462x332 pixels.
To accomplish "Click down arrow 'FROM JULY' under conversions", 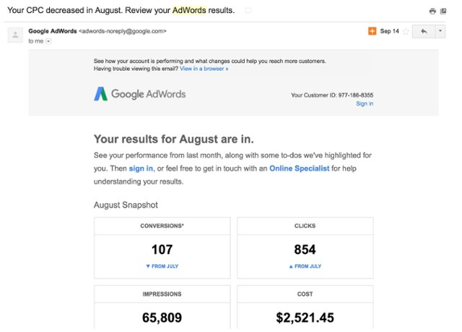I will 162,266.
